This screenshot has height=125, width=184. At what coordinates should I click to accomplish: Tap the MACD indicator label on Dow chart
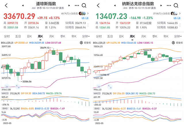(5, 93)
